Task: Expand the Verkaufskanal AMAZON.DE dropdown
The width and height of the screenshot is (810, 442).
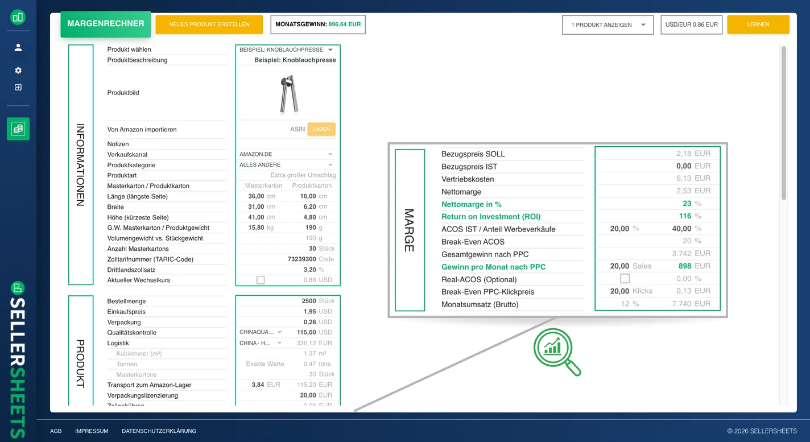Action: 287,154
